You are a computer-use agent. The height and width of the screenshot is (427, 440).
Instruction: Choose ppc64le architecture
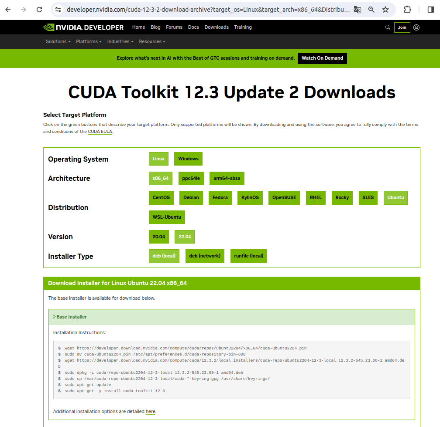pyautogui.click(x=191, y=179)
